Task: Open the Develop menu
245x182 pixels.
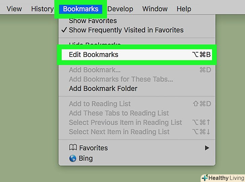Action: coord(120,9)
